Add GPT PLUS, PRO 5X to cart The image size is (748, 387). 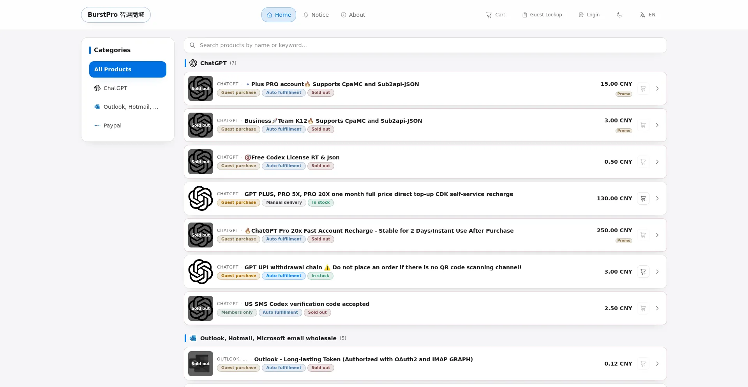(x=643, y=198)
